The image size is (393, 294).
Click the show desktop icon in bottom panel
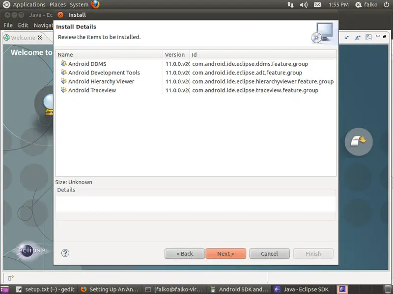point(4,290)
